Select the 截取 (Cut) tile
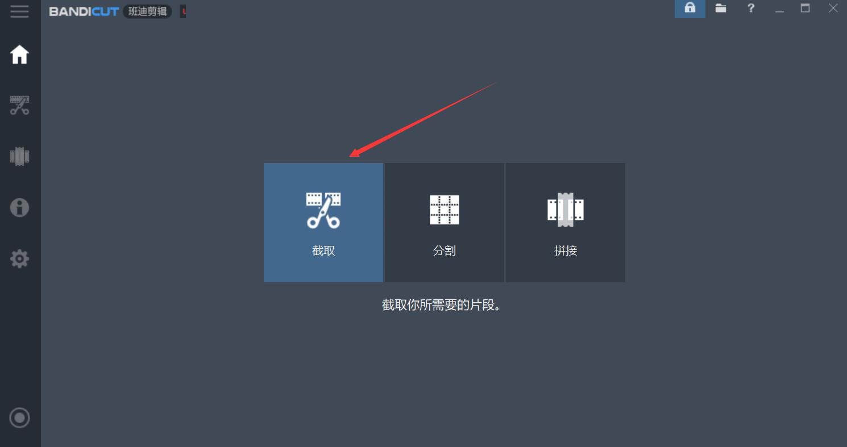 (x=323, y=223)
